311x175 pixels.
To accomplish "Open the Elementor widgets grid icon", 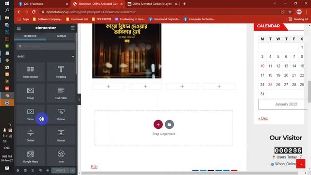I will click(73, 28).
